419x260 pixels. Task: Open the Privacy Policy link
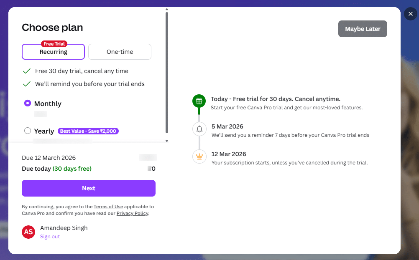click(132, 213)
